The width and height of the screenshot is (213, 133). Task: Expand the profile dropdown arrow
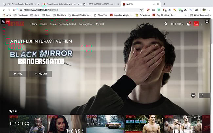click(201, 24)
